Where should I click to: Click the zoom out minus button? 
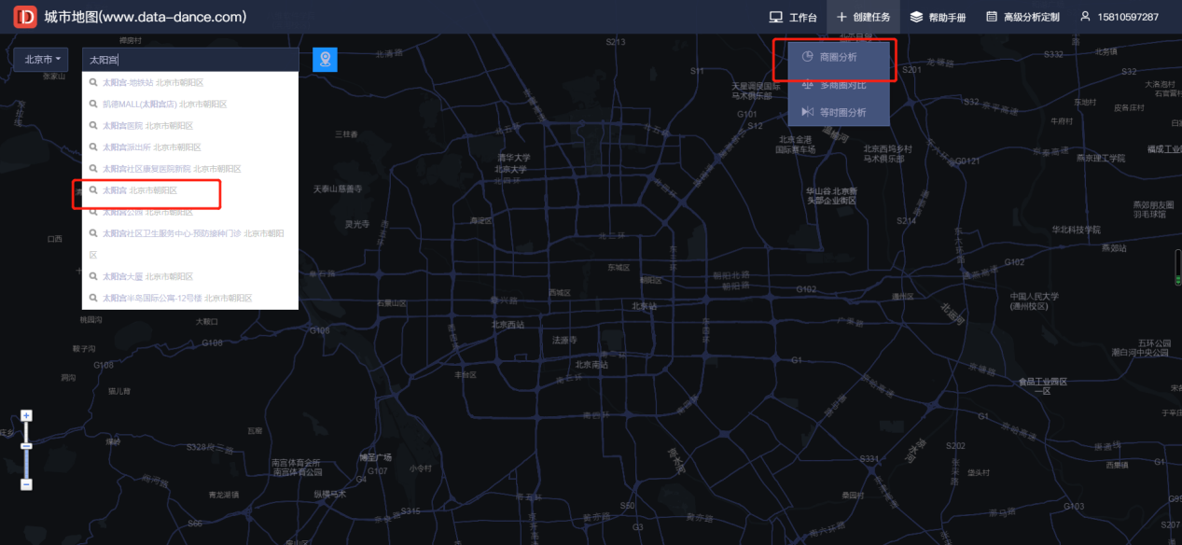point(26,484)
